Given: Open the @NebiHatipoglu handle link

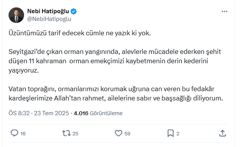Looking at the screenshot, I should click(x=49, y=19).
